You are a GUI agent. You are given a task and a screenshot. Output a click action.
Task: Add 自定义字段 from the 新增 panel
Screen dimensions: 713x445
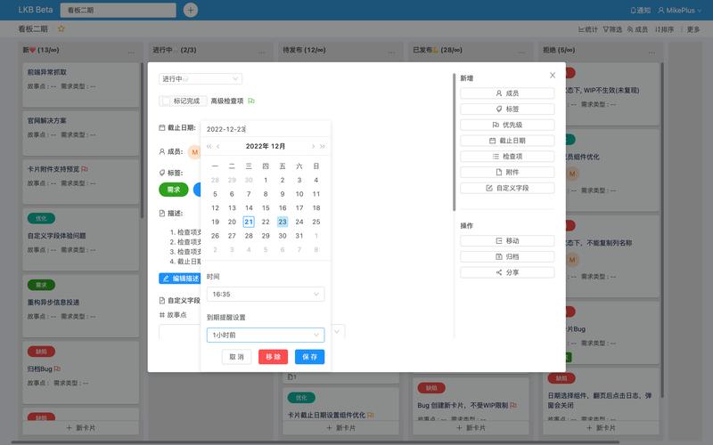click(x=507, y=188)
